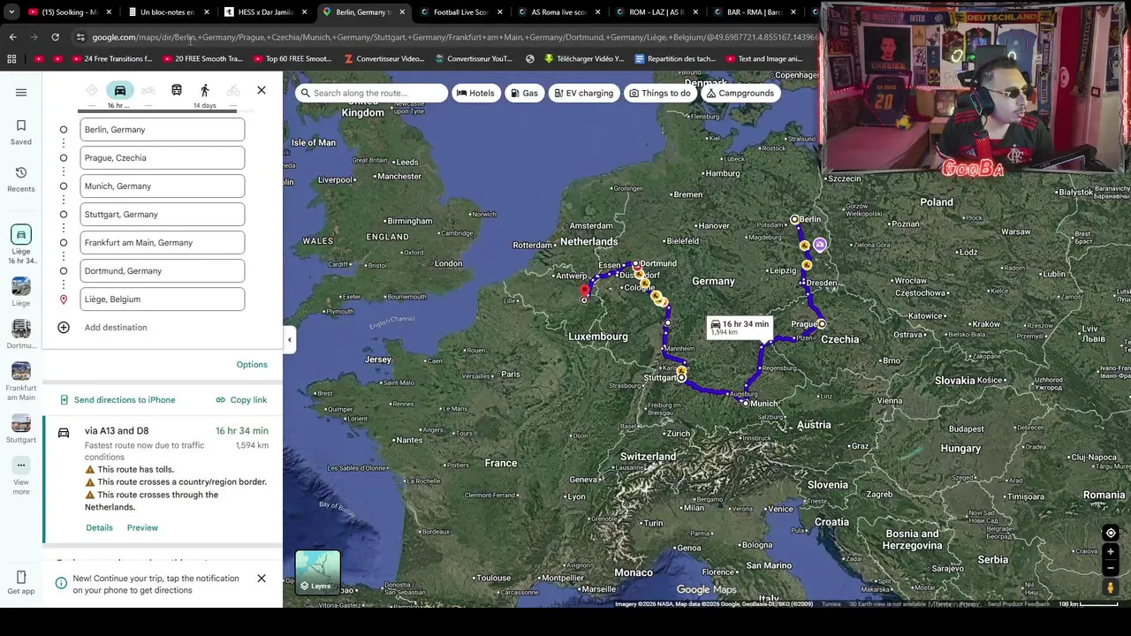
Task: Edit the Prague, Czechia stop field
Action: 163,158
